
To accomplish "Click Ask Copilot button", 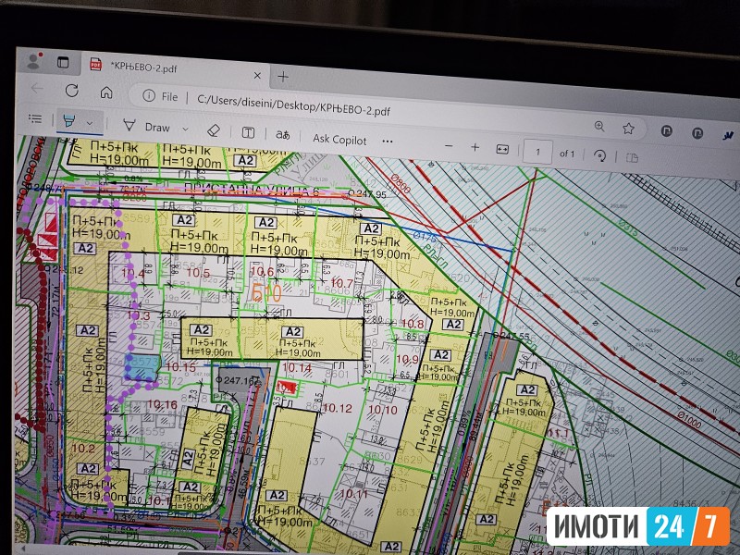I will click(339, 140).
